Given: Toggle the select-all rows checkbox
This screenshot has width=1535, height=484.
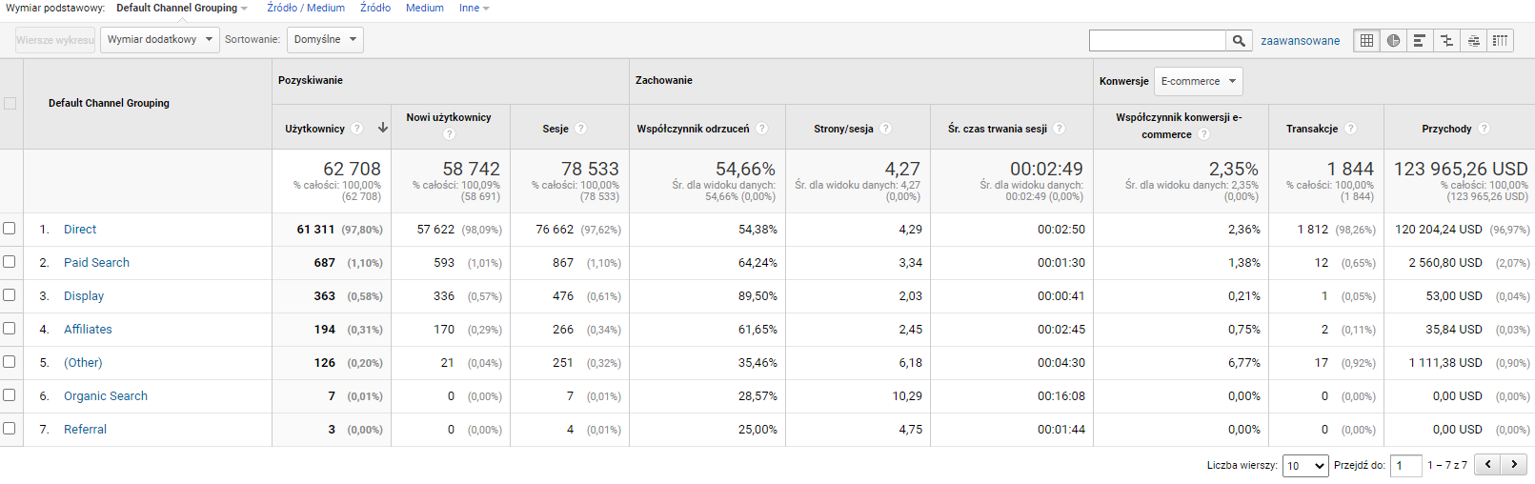Looking at the screenshot, I should click(10, 103).
